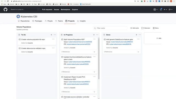176x99 pixels.
Task: Open the notifications bell
Action: tap(161, 9)
